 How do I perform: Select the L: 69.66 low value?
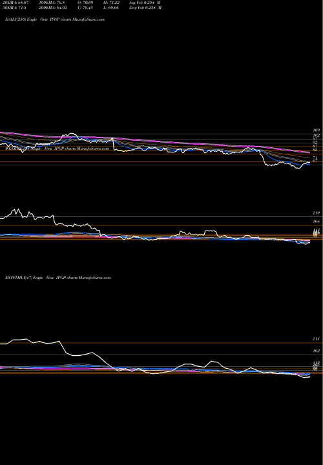point(110,7)
